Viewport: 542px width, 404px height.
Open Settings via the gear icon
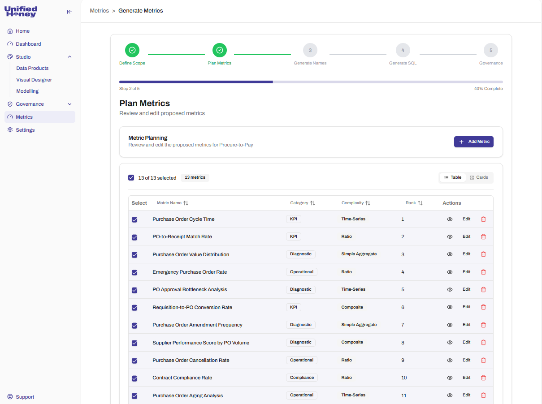point(24,129)
